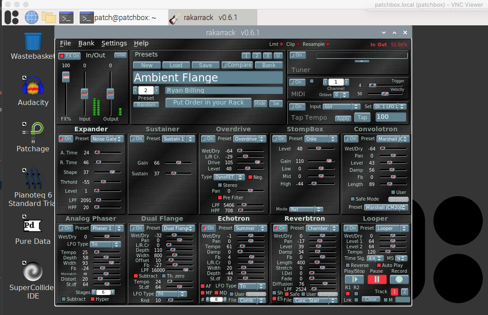This screenshot has height=315, width=488.
Task: Select the U user bank button
Action: (x=278, y=56)
